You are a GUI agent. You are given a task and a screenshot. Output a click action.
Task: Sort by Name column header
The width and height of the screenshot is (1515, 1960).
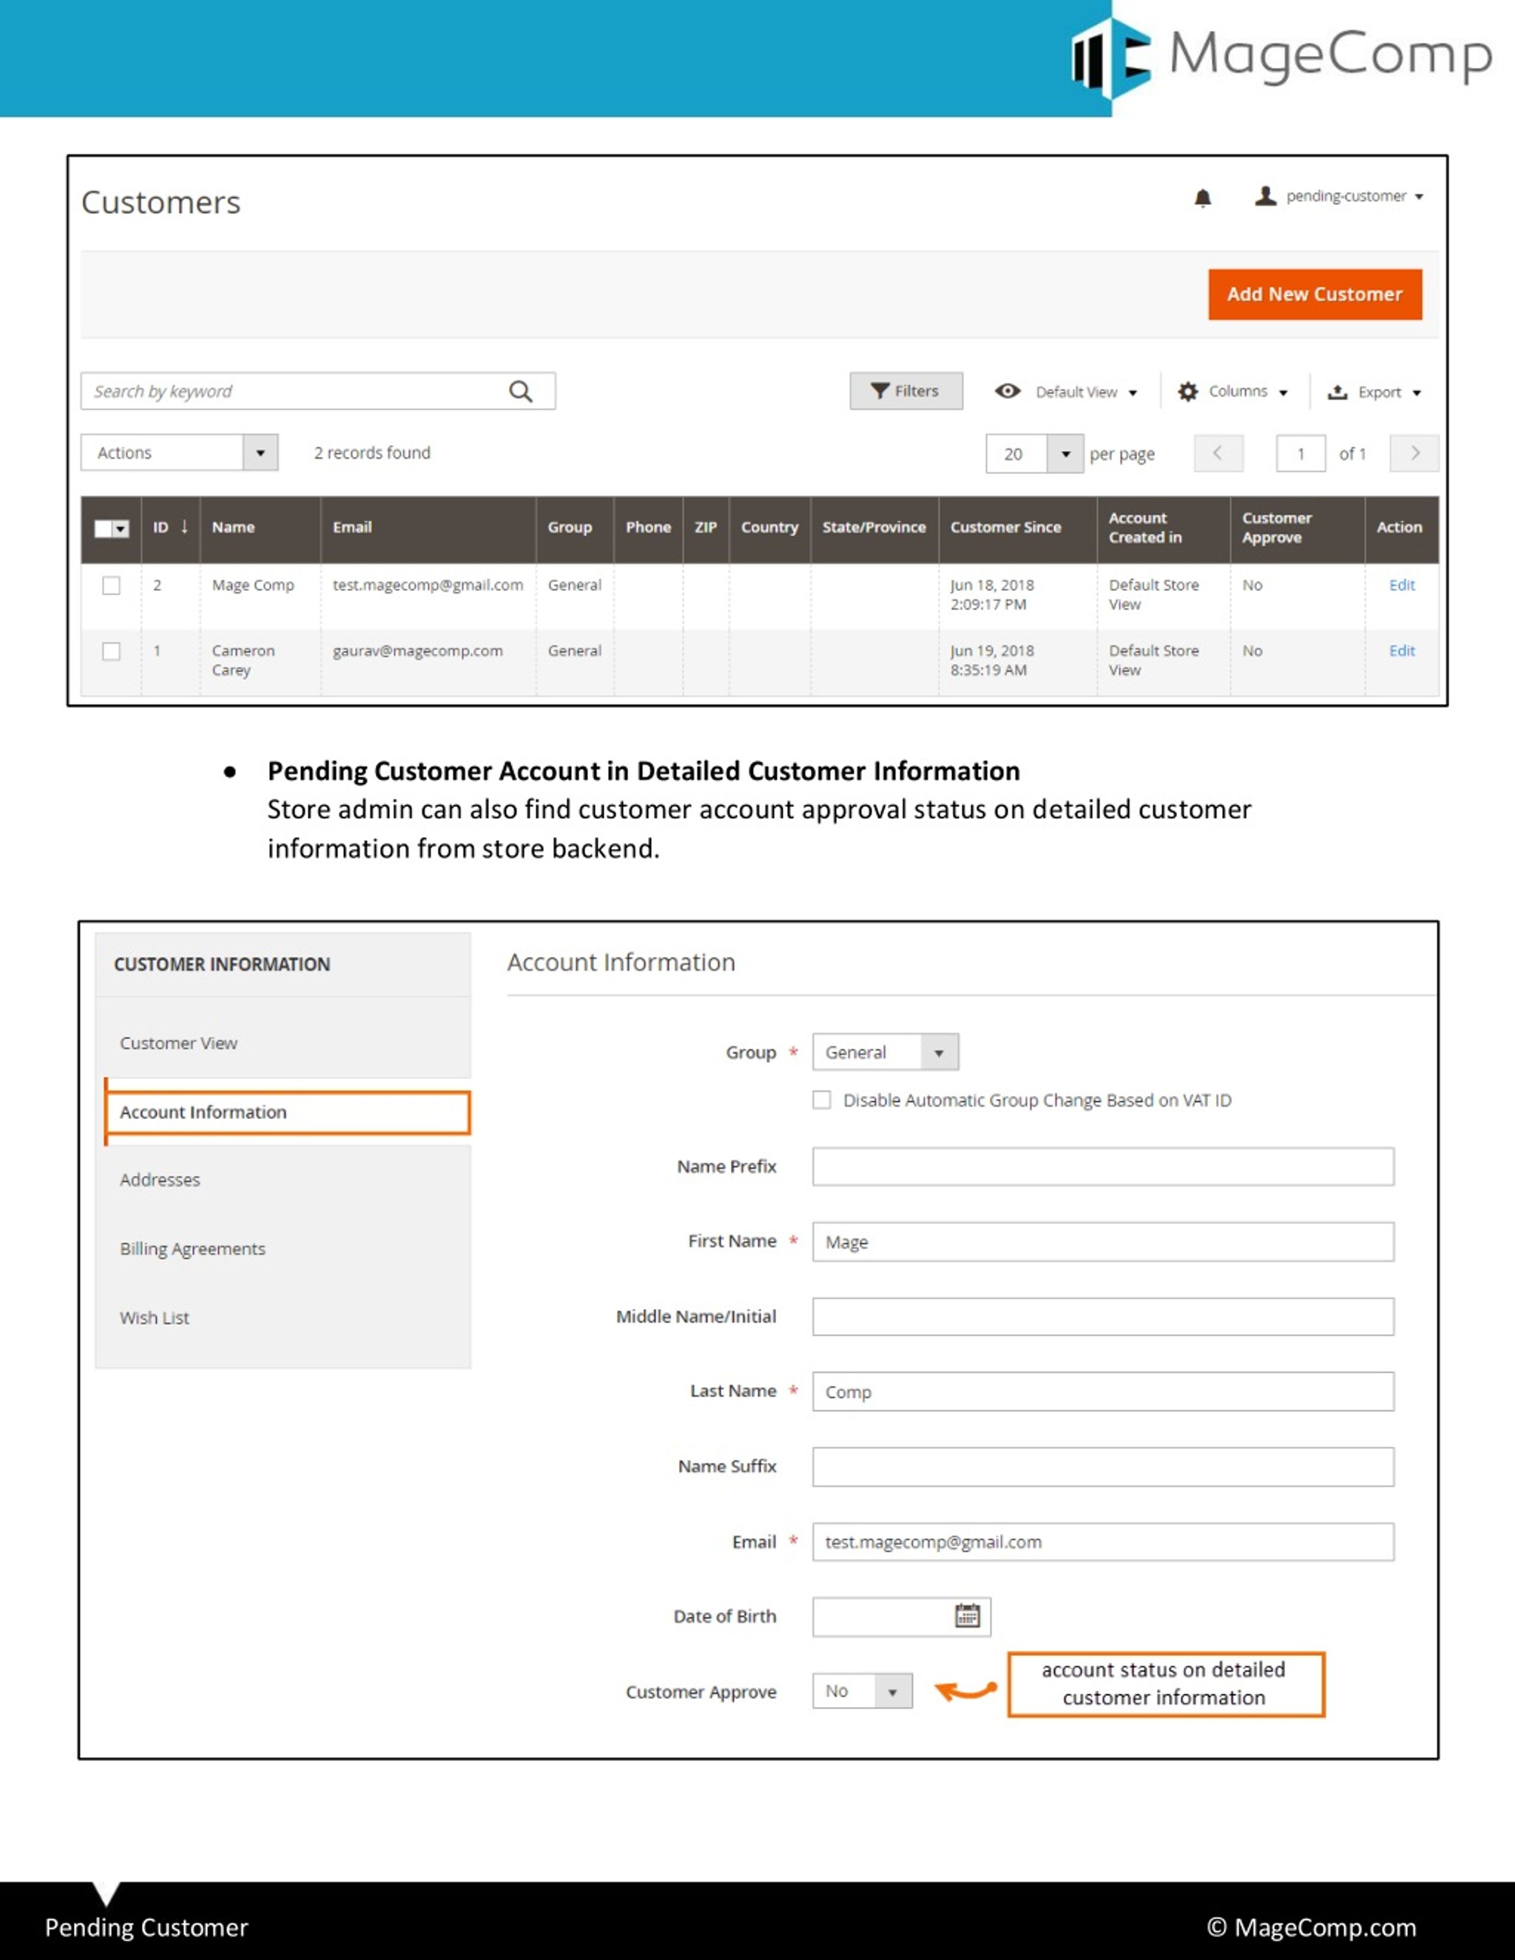coord(260,529)
